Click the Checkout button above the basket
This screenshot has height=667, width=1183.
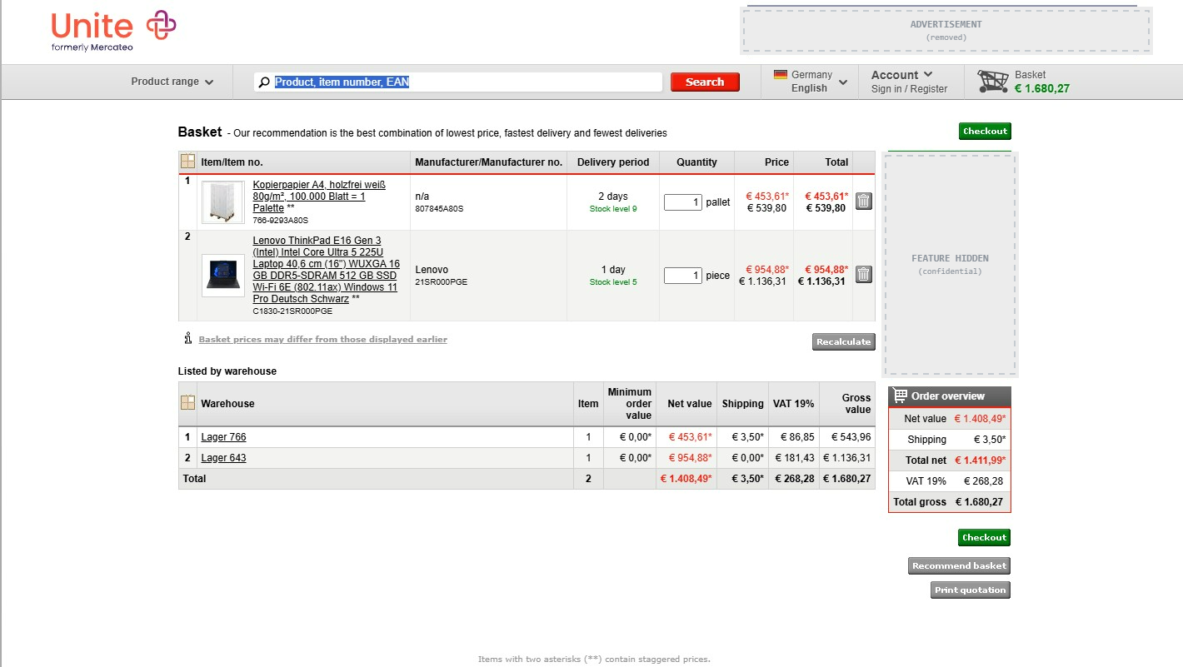[985, 131]
